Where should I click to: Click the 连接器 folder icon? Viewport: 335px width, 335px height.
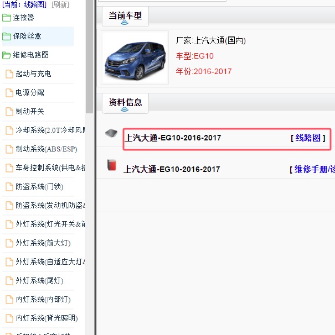[x=7, y=18]
